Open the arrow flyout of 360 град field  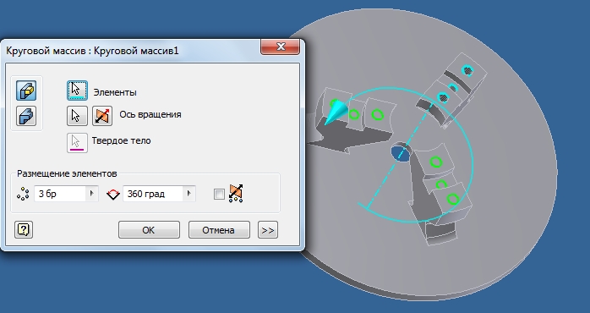point(188,194)
